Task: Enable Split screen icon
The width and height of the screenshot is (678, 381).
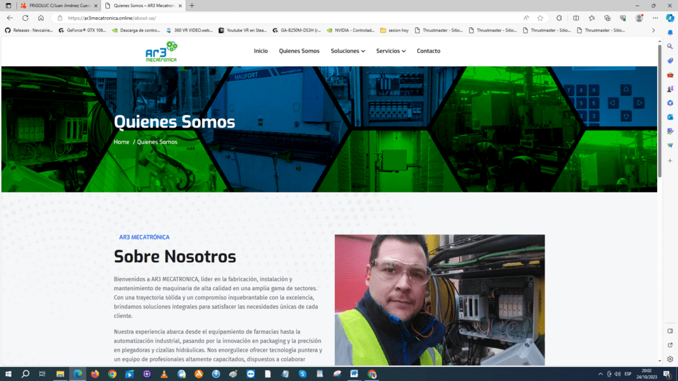Action: click(576, 18)
